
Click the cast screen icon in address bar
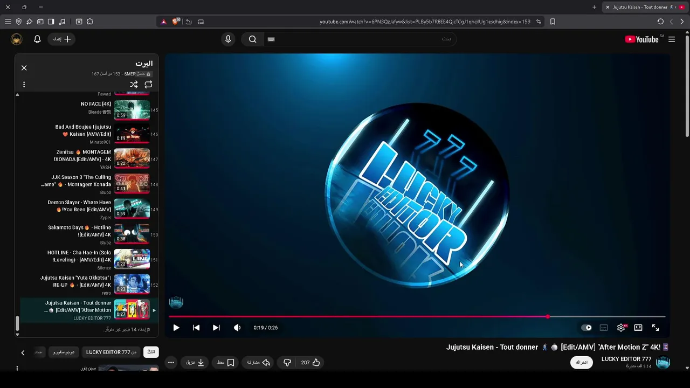pos(201,22)
